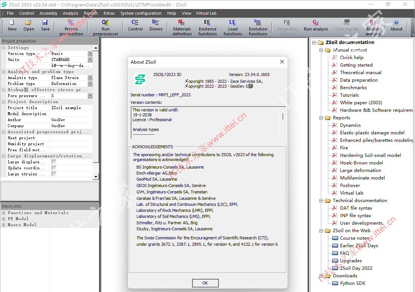The width and height of the screenshot is (415, 292).
Task: Enable the Large displacements checkbox
Action: pos(54,162)
